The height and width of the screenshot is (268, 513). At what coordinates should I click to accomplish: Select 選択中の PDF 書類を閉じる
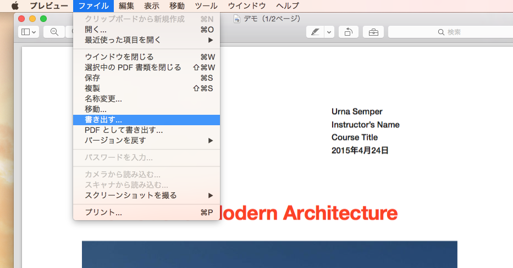[x=147, y=68]
